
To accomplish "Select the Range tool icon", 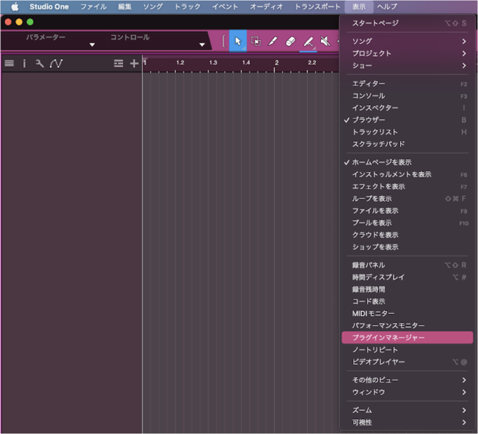I will pos(256,41).
